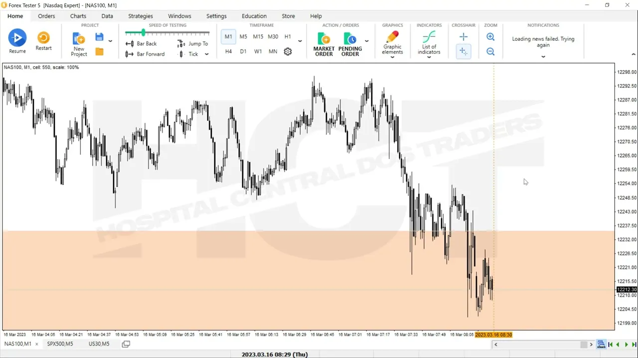Click the scrollbar left arrow
Image resolution: width=638 pixels, height=358 pixels.
(495, 345)
